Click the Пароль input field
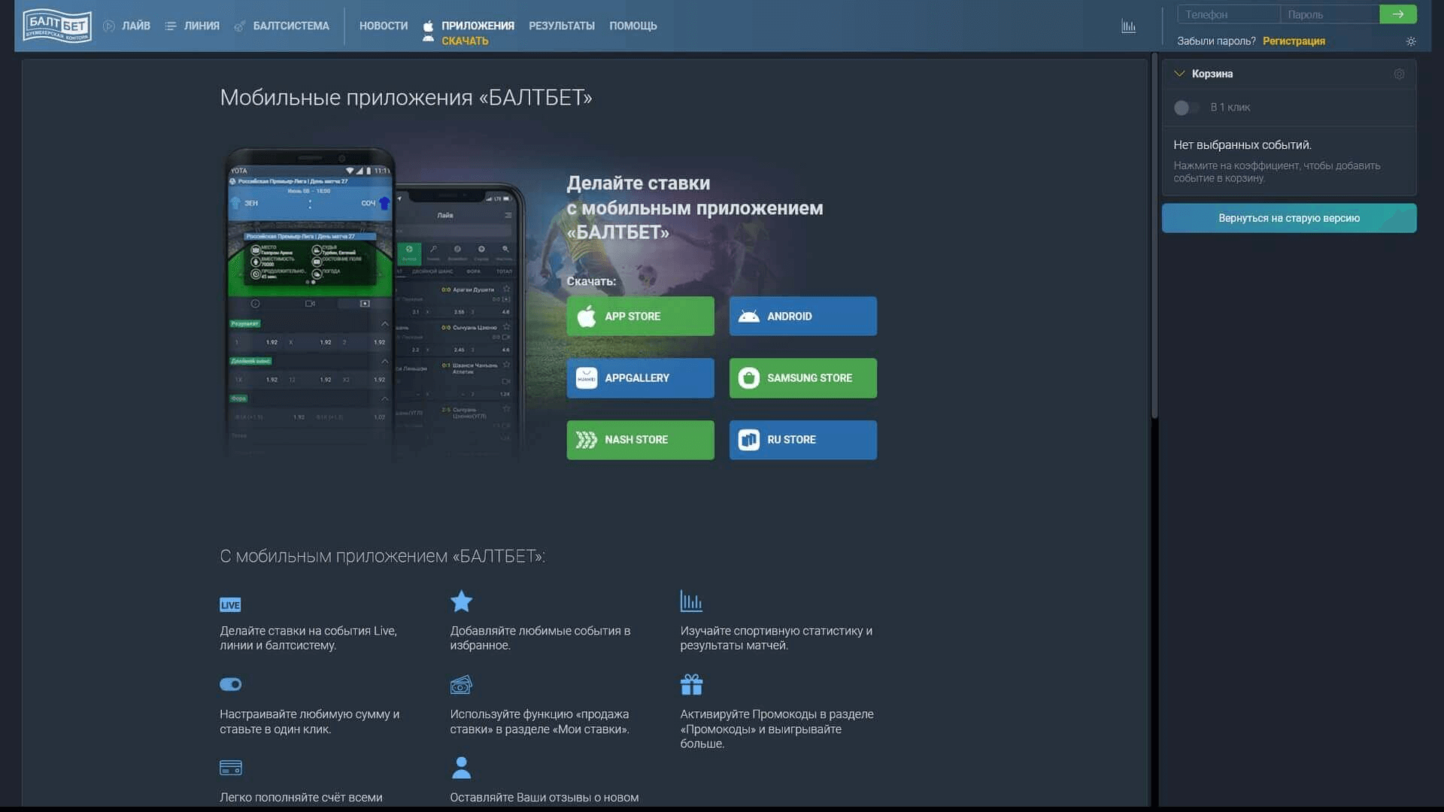 [1330, 14]
